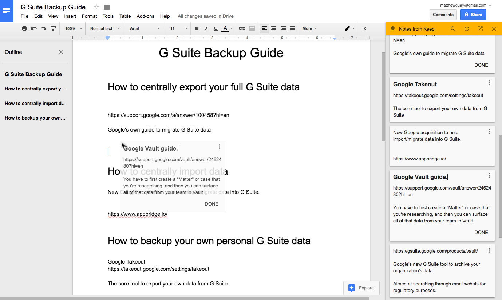Close the Notes from Keep panel
This screenshot has width=502, height=300.
point(494,29)
